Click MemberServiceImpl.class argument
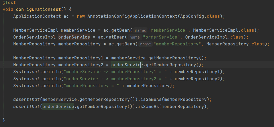 223,30
